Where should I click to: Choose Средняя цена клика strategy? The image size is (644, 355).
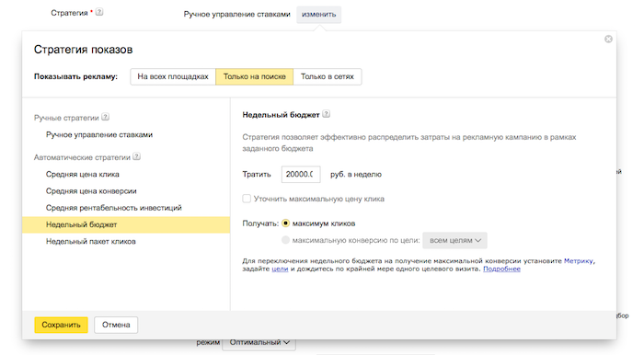coord(83,175)
